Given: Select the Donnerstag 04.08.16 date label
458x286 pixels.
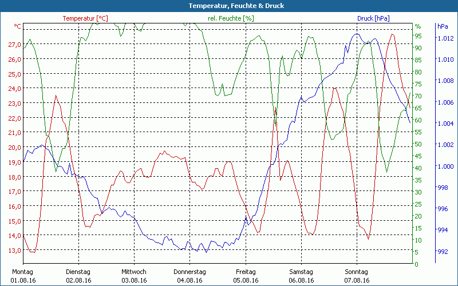Looking at the screenshot, I should point(189,276).
